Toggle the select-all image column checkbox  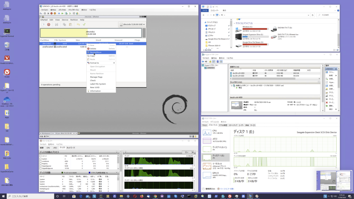pyautogui.click(x=41, y=155)
